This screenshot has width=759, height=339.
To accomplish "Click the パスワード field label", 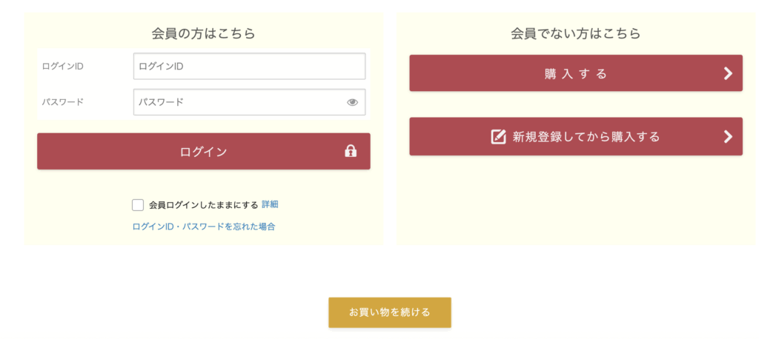I will (x=64, y=102).
